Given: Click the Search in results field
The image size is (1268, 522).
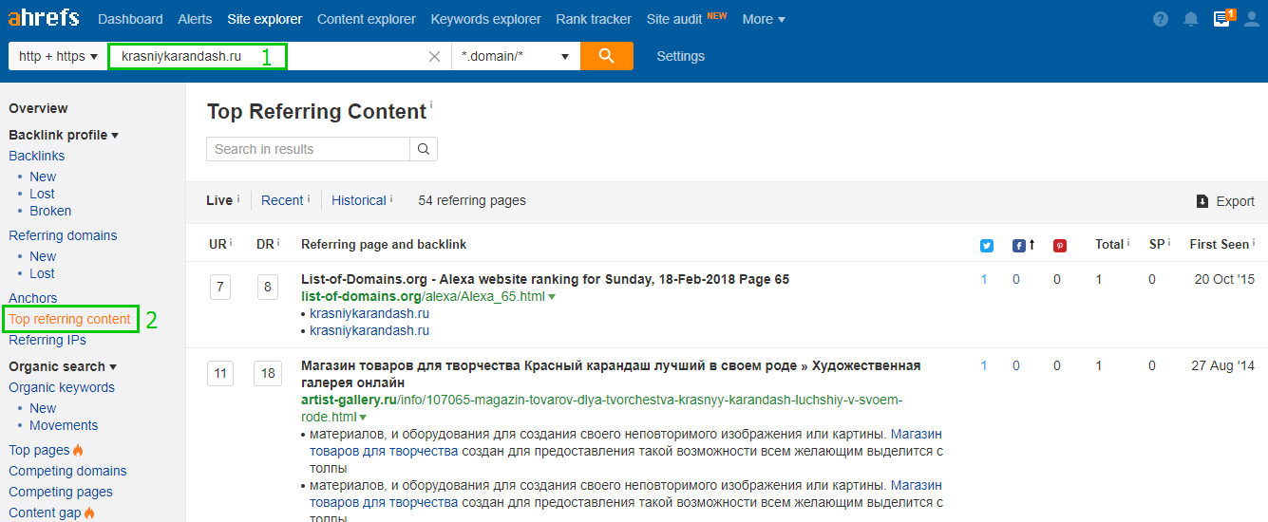Looking at the screenshot, I should click(309, 149).
